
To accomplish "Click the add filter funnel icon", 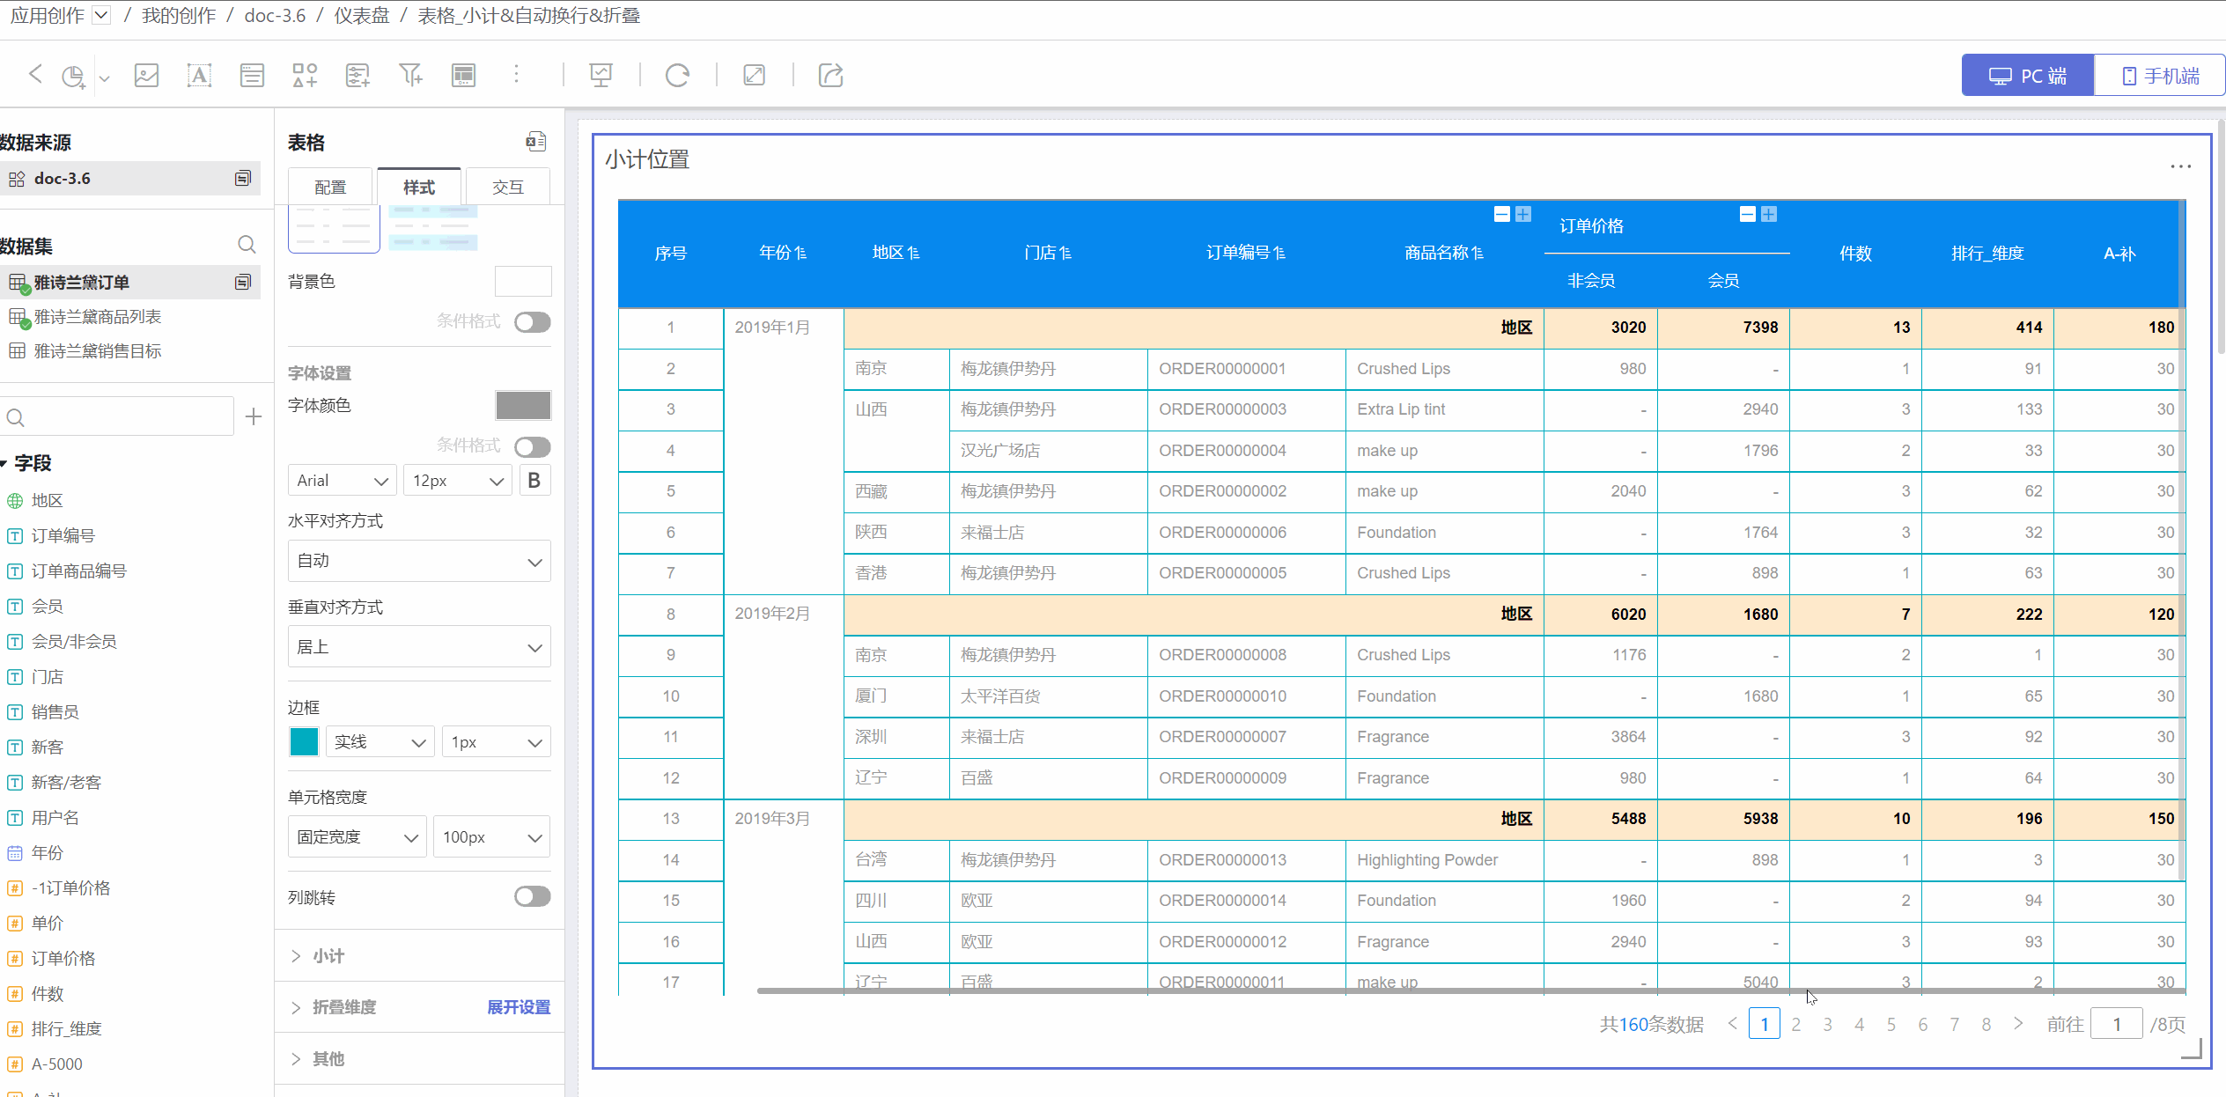I will point(410,76).
